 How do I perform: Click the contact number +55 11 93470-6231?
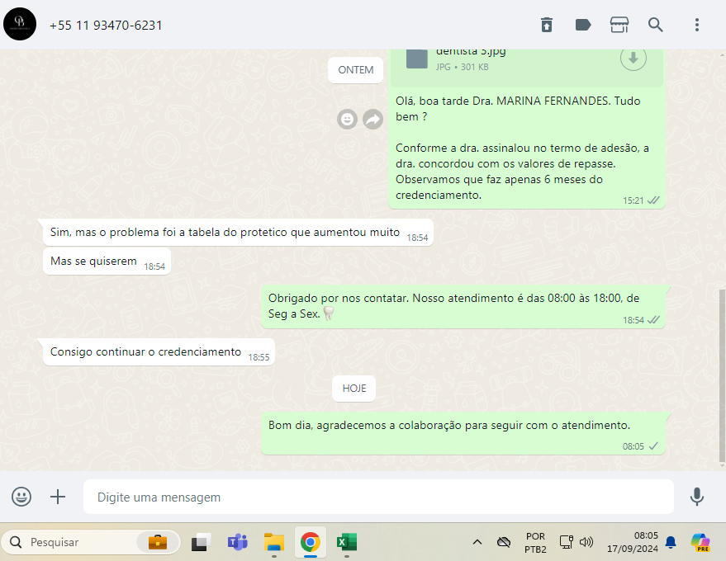click(x=106, y=26)
